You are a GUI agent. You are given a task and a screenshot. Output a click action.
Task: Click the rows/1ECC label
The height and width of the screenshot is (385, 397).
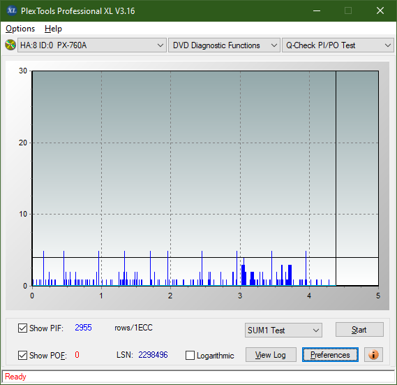(133, 328)
